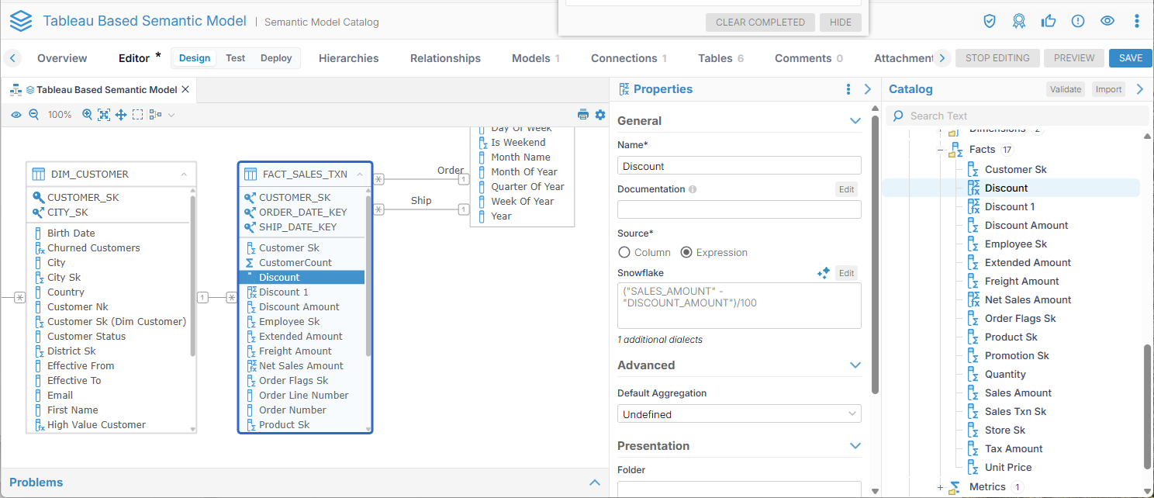The height and width of the screenshot is (498, 1154).
Task: Click the fit-to-screen diagram icon
Action: click(x=104, y=115)
